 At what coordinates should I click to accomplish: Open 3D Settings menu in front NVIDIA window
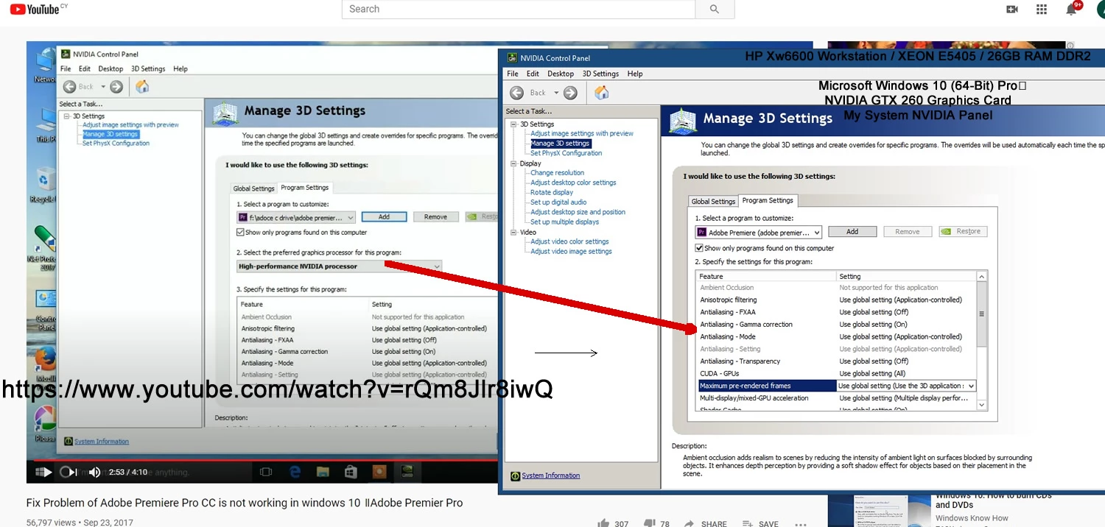pos(600,74)
